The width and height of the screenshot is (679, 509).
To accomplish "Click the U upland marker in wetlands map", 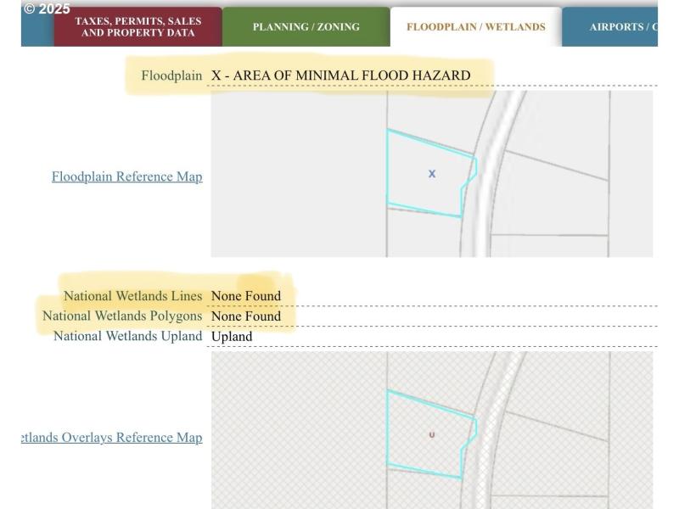I will [432, 434].
